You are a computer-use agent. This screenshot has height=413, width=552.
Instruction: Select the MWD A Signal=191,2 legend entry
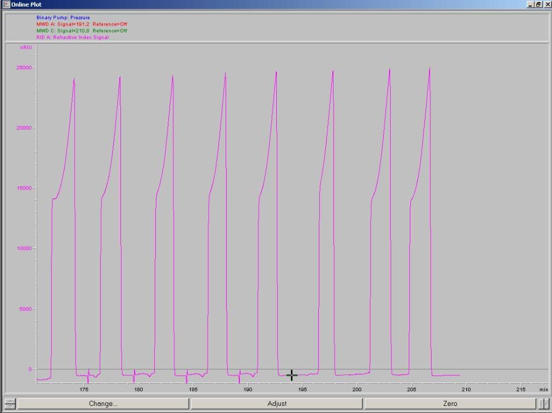(x=82, y=25)
